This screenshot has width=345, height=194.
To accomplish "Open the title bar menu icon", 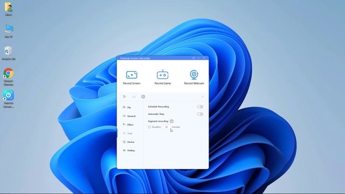I will (194, 58).
